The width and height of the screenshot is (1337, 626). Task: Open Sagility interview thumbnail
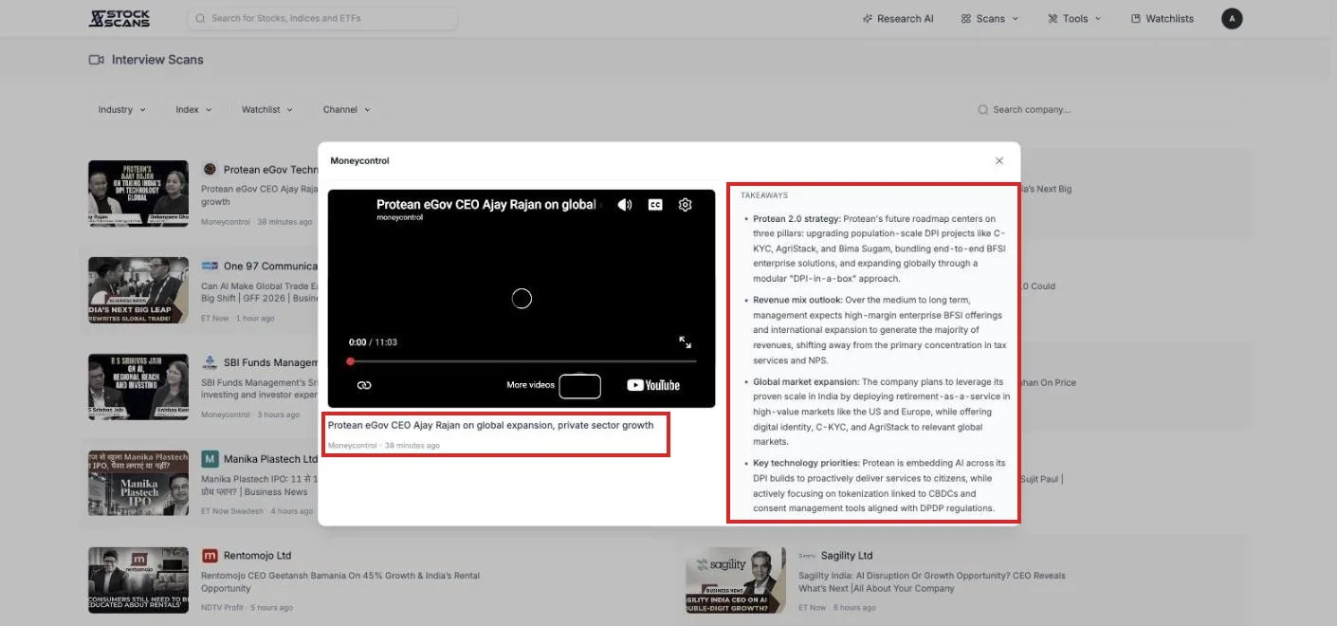pos(736,580)
